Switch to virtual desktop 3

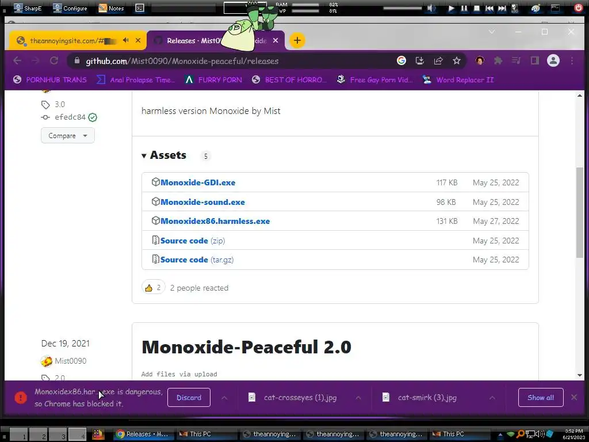click(x=58, y=434)
